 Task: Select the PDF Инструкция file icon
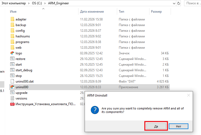12,104
